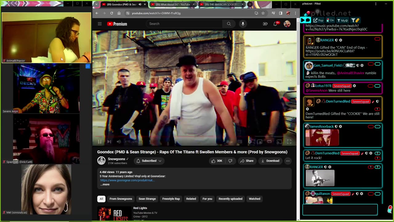Open more actions ellipsis below video
This screenshot has height=222, width=394.
(288, 161)
